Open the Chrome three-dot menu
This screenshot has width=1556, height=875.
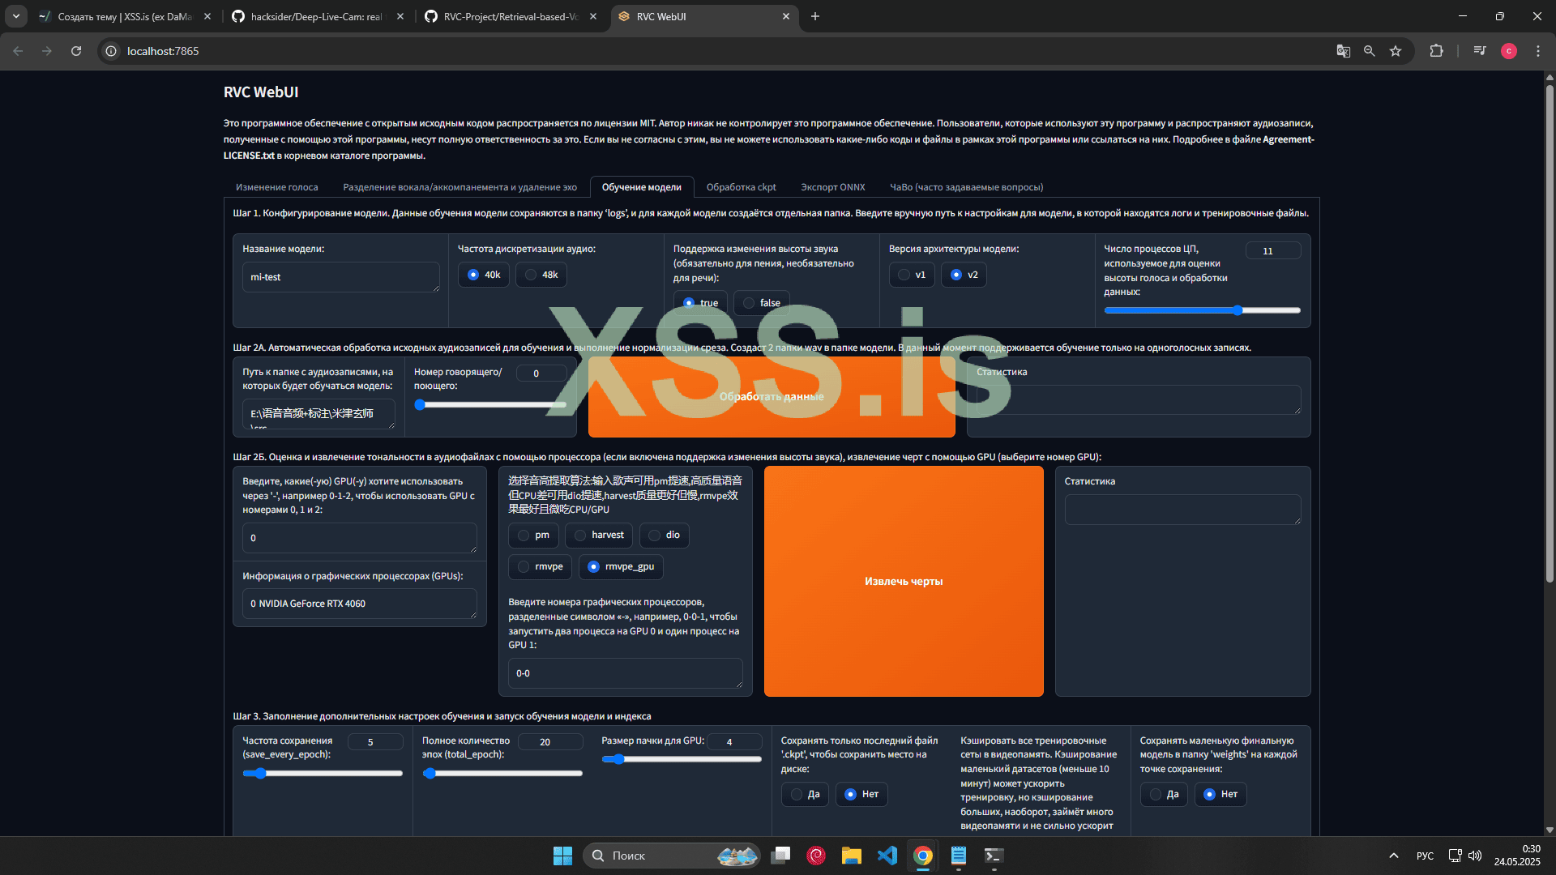coord(1538,51)
